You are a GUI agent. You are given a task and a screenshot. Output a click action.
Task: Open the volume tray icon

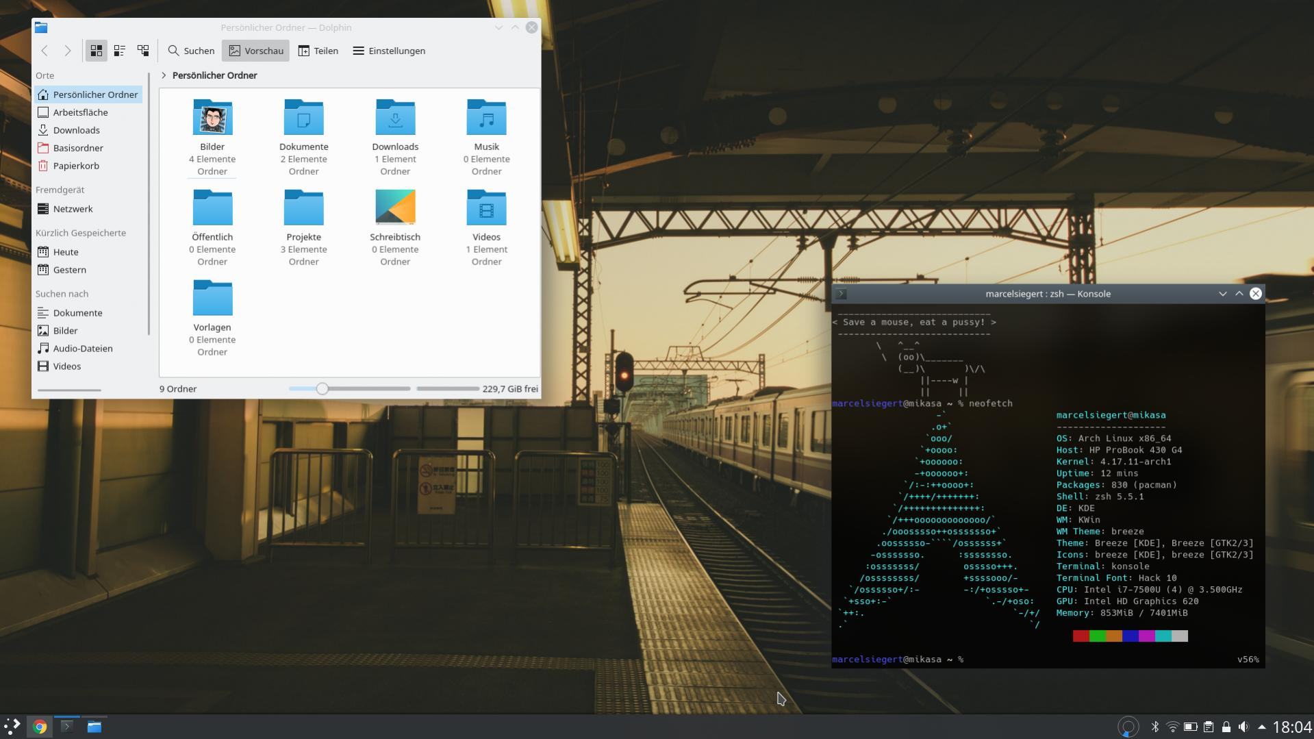[1243, 727]
